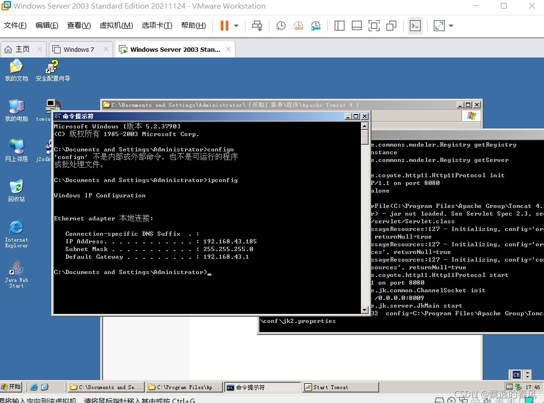Open the 文件(F) menu
Screen dimensions: 544x403
click(15, 25)
